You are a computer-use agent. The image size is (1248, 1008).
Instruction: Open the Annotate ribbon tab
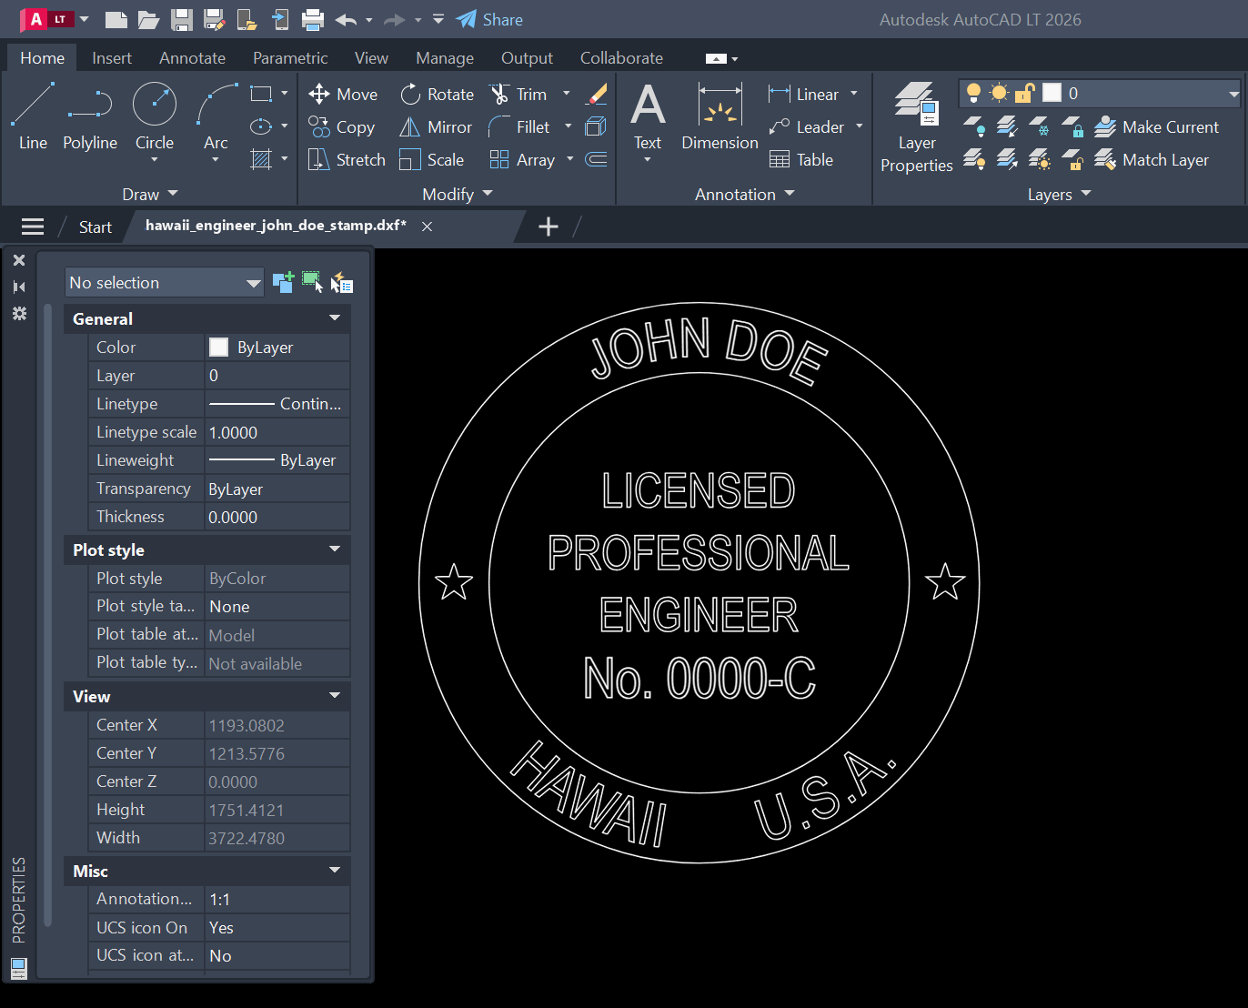192,58
